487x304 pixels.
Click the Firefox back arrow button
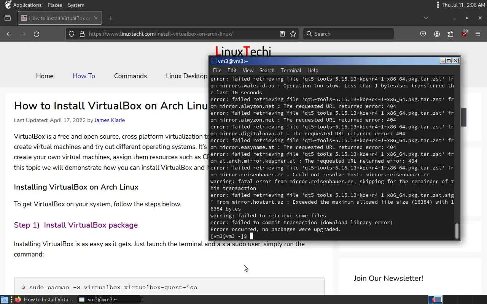(9, 34)
